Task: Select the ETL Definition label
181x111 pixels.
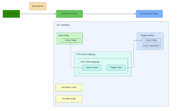Action: [x=63, y=25]
